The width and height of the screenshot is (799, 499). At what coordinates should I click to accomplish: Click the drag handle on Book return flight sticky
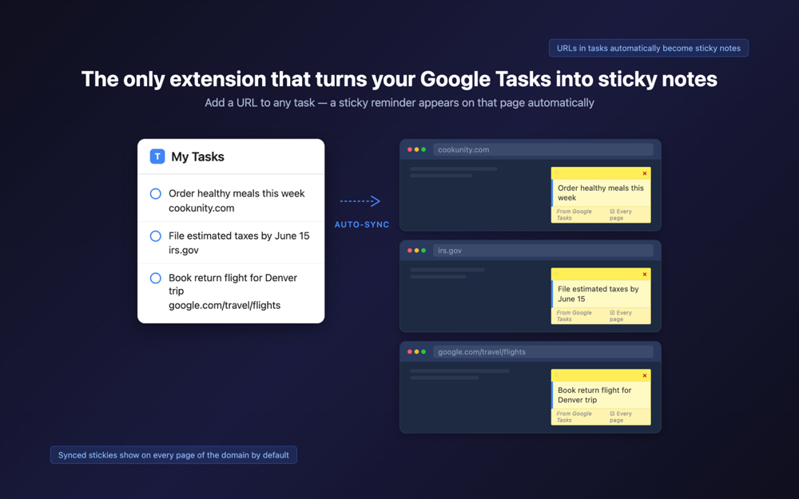tap(556, 375)
